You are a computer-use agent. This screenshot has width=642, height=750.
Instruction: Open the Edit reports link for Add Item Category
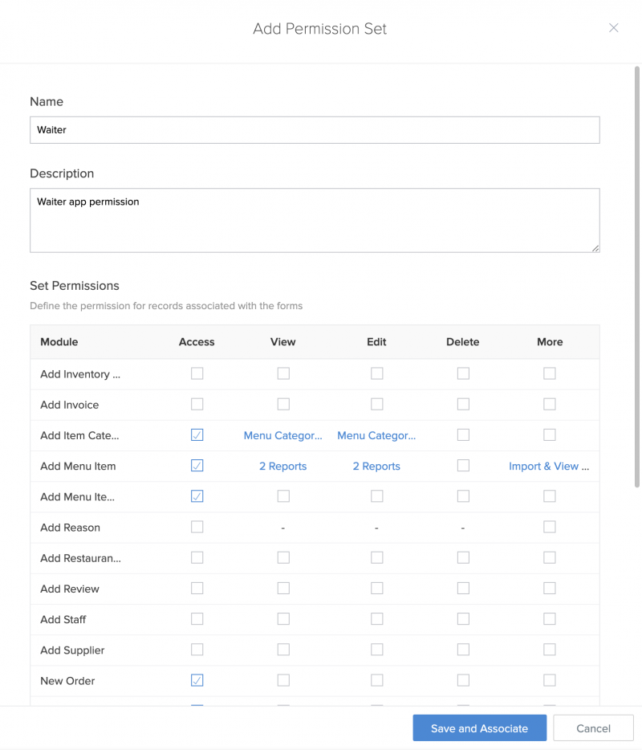tap(376, 435)
